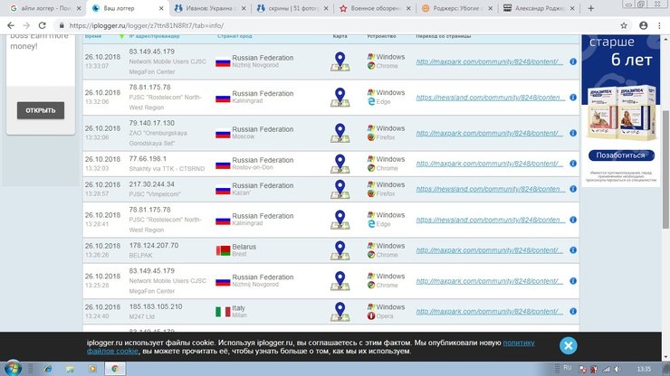Switch to Военное обозрение tab

380,7
